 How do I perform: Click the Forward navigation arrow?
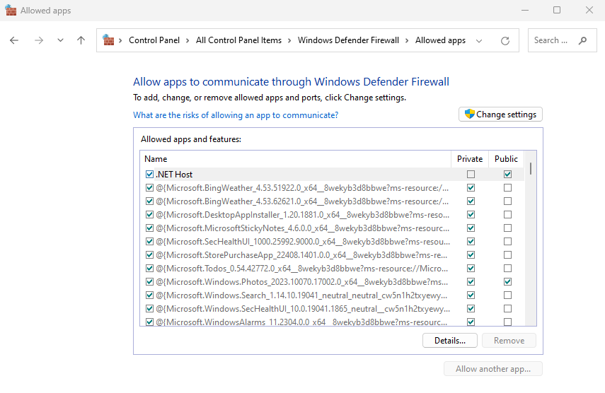tap(39, 40)
